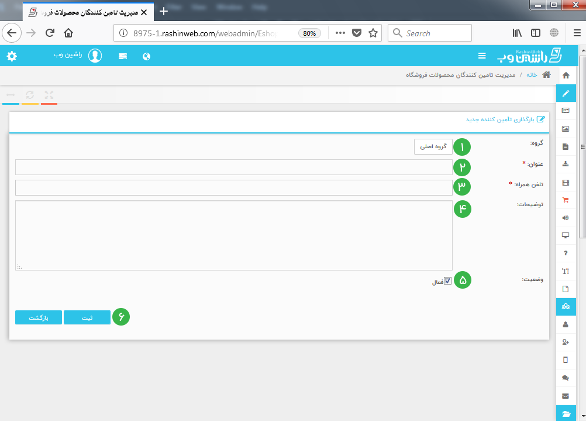Click the توضیحات description textarea

tap(234, 235)
